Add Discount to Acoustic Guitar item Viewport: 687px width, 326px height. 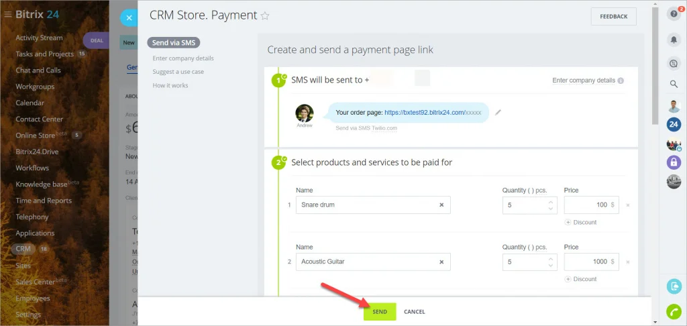click(581, 279)
